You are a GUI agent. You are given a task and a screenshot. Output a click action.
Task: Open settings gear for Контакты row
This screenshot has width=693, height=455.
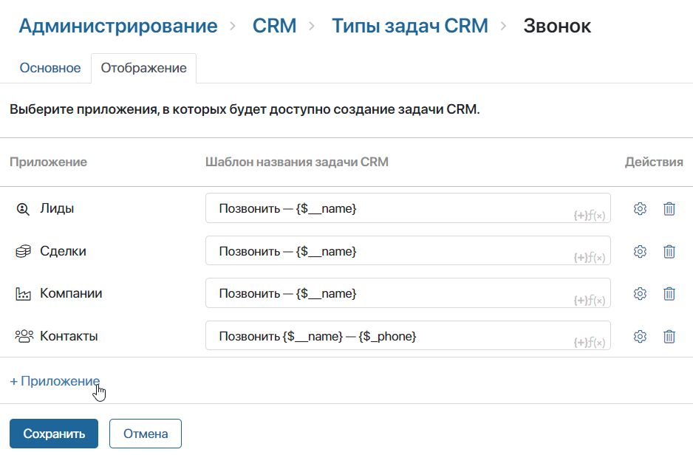click(x=640, y=337)
